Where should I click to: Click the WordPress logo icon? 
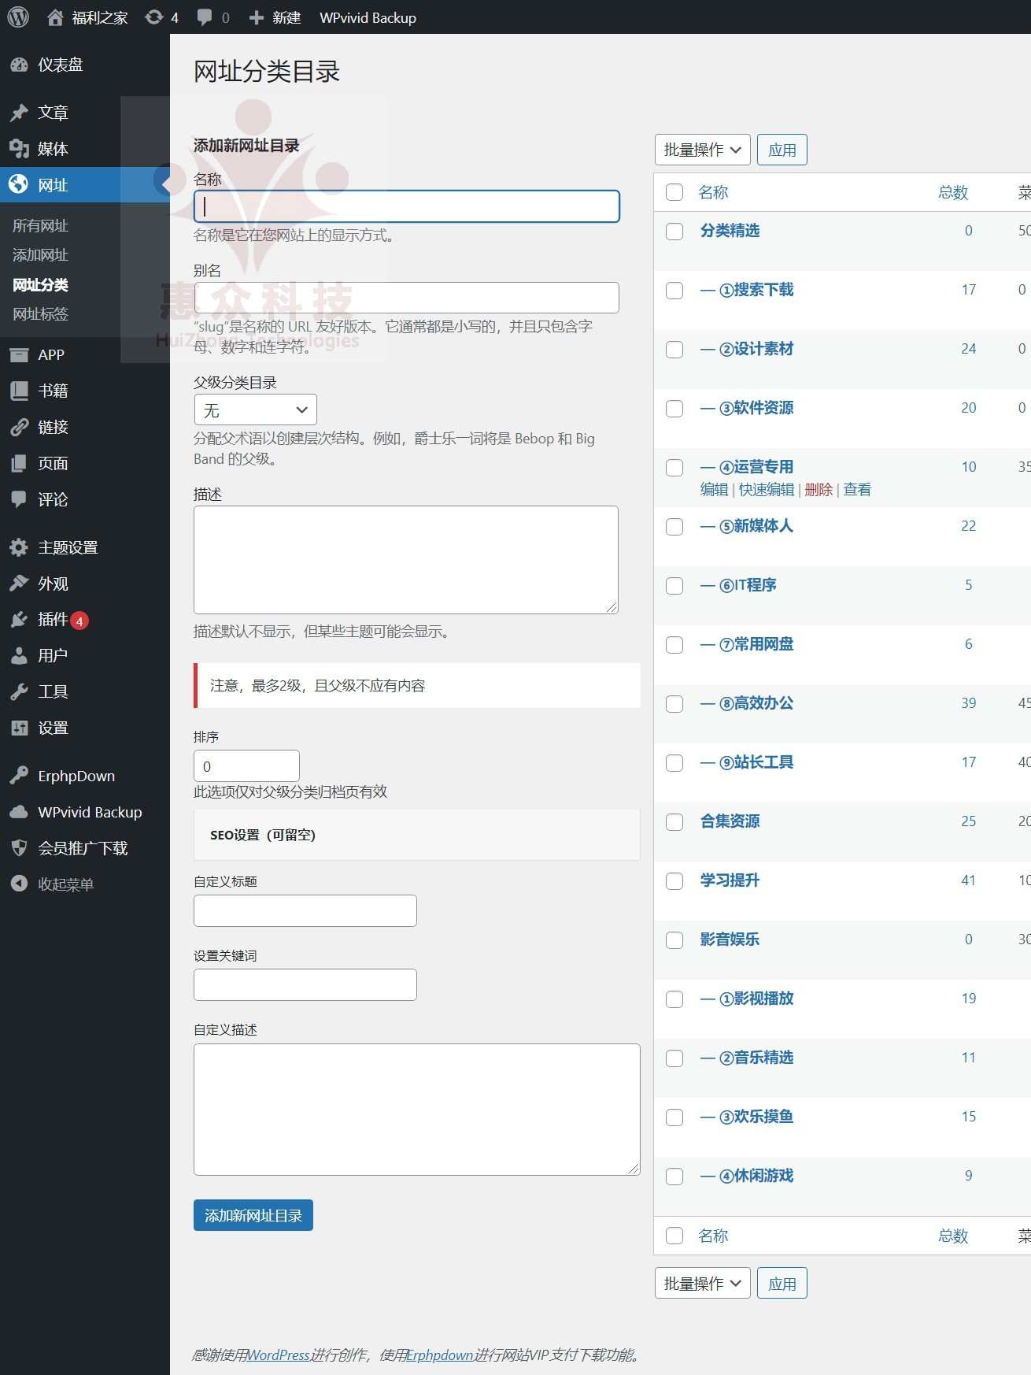point(18,17)
